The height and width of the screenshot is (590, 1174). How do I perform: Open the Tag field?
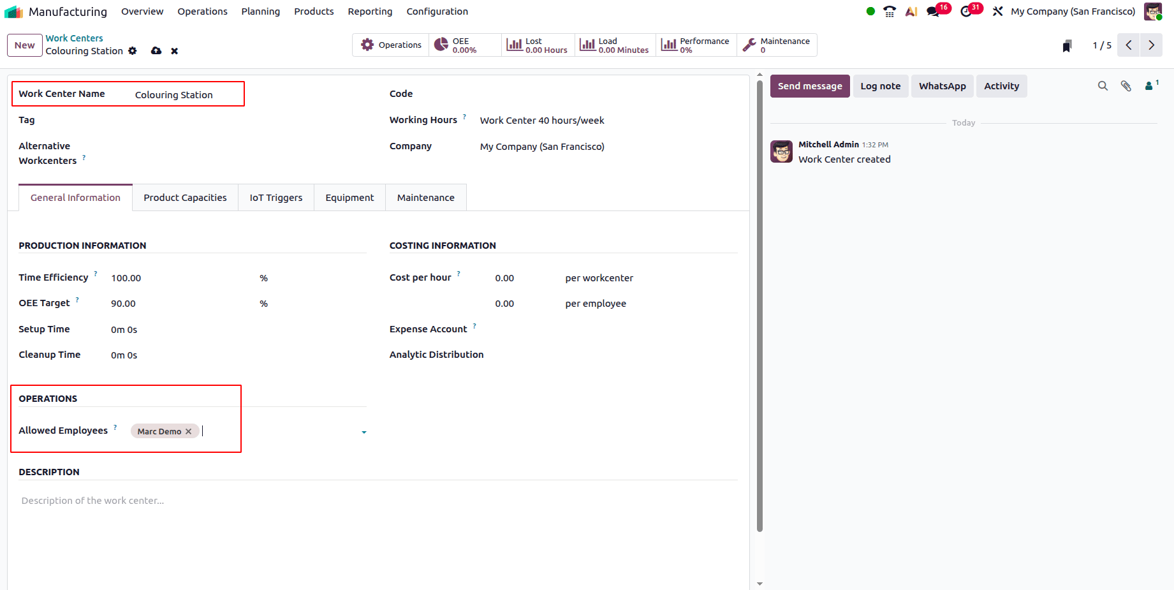251,121
